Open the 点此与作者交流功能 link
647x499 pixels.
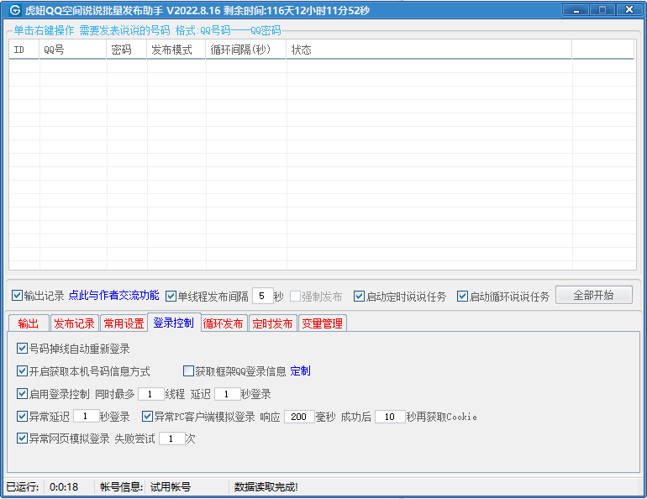tap(114, 295)
